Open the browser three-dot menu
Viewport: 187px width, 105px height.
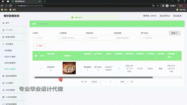[x=185, y=6]
